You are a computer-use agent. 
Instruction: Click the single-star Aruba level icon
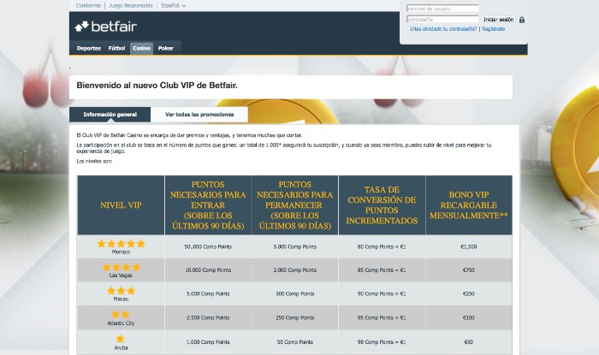(121, 339)
